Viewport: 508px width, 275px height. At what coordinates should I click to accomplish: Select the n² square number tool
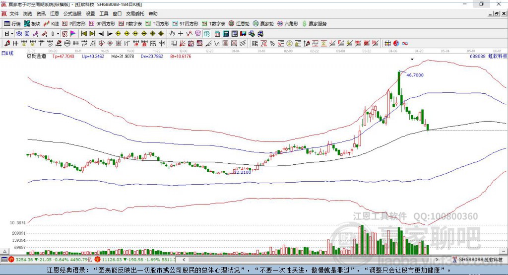coord(84,44)
